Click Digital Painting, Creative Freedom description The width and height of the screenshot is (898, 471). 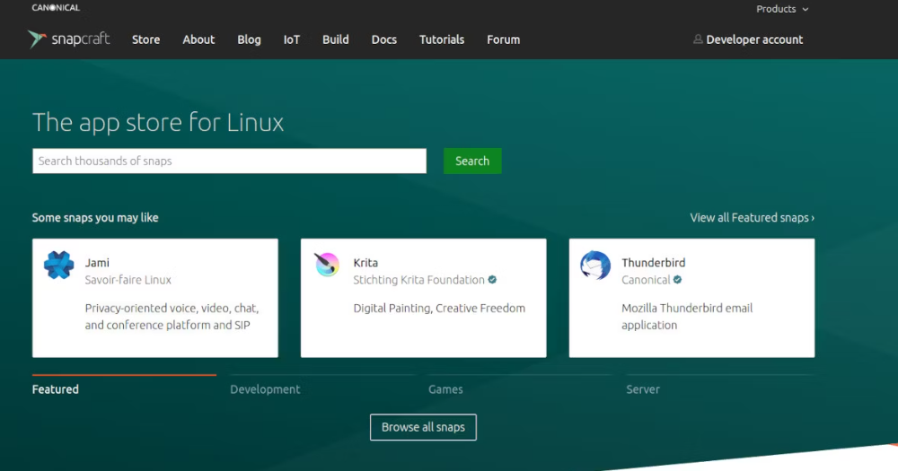439,308
